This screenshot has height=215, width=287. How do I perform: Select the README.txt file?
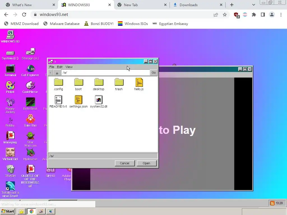pos(58,101)
